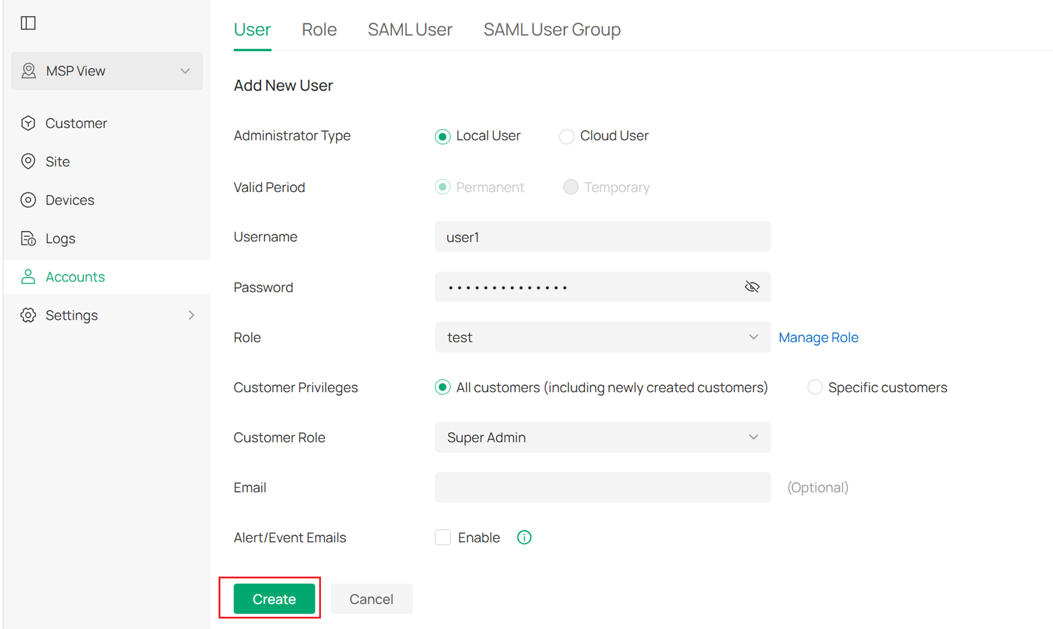The image size is (1053, 629).
Task: Switch to the SAML User tab
Action: [410, 29]
